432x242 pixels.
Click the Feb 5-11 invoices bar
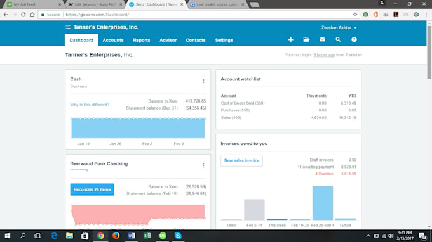[x=254, y=210]
